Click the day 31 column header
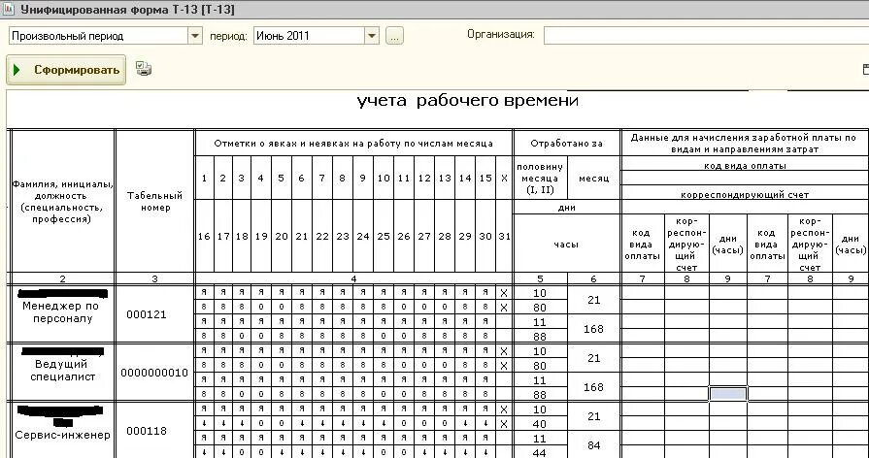869x458 pixels. tap(504, 236)
